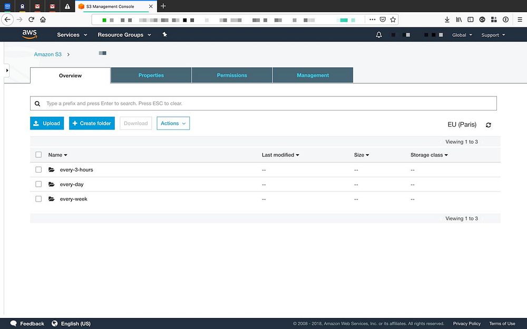Image resolution: width=527 pixels, height=329 pixels.
Task: Click the every-day folder icon
Action: pyautogui.click(x=52, y=184)
